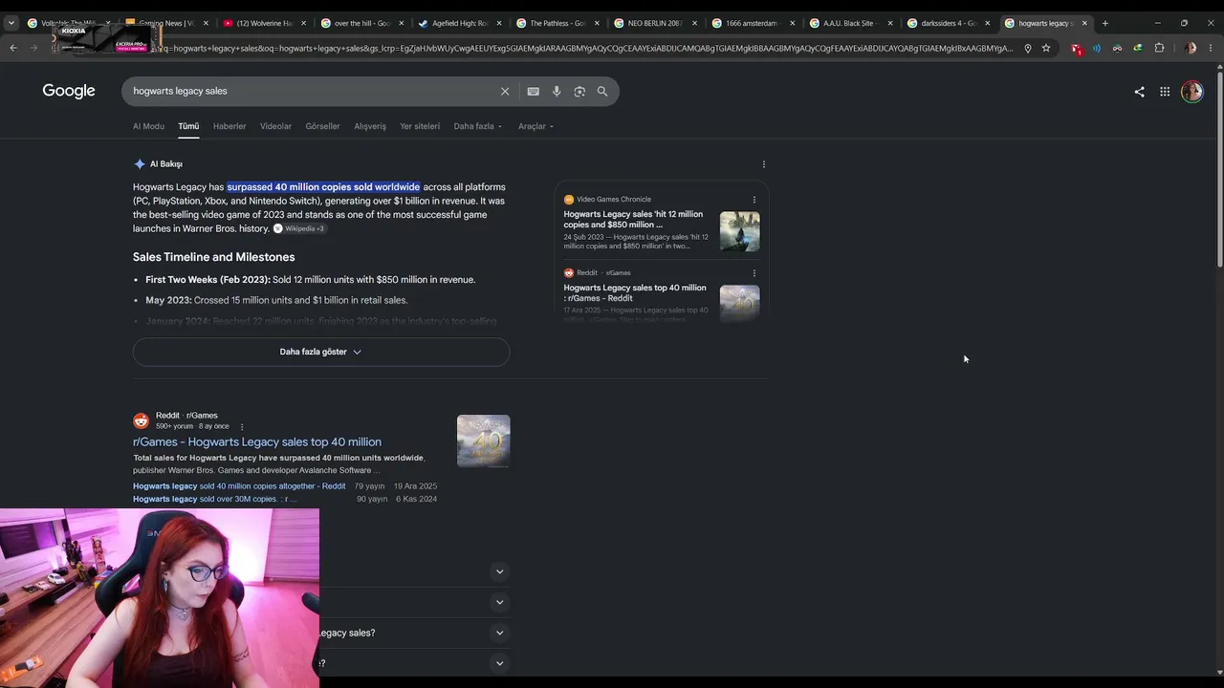Click the Reddit icon beside r/Games result
The image size is (1224, 688).
tap(141, 421)
